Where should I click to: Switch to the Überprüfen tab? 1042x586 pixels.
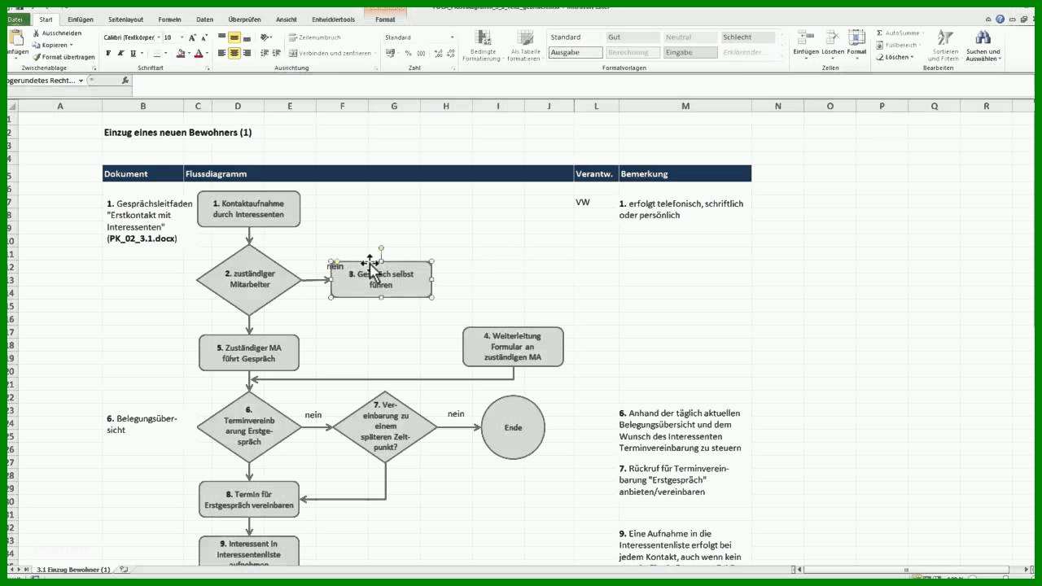(245, 19)
